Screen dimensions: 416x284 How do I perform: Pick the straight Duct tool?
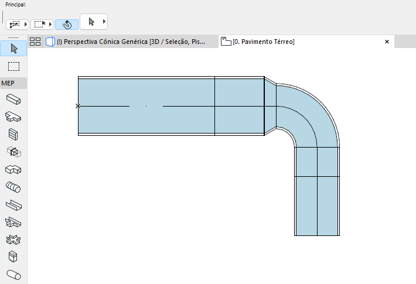pyautogui.click(x=13, y=100)
